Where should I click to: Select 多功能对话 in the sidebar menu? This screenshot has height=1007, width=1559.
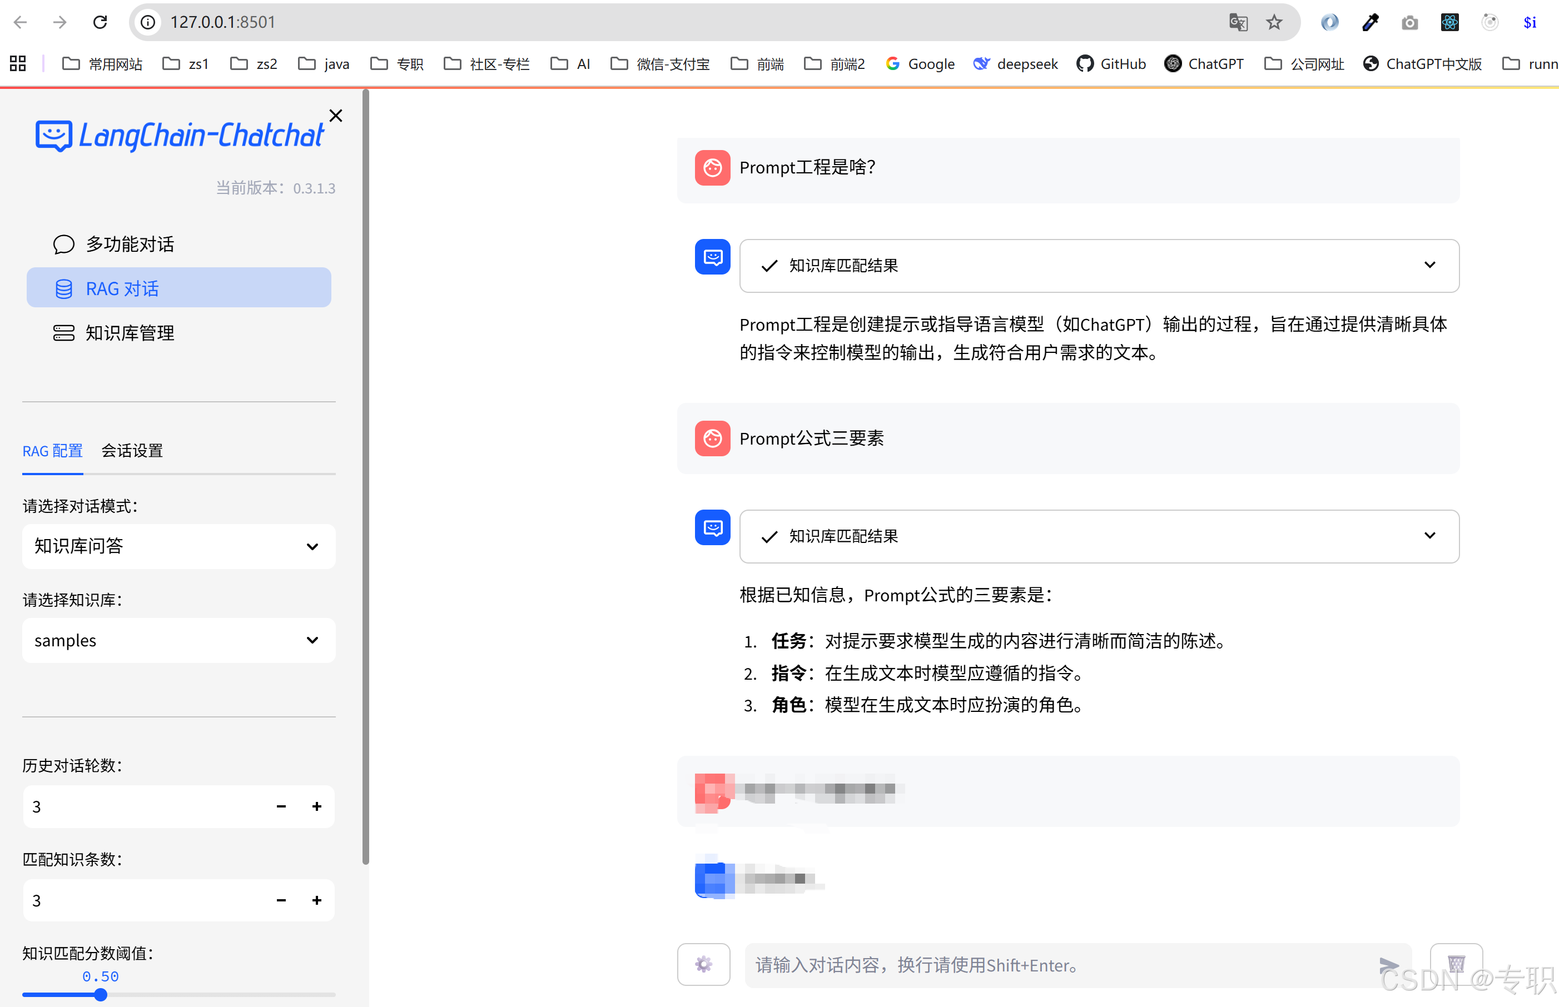178,244
